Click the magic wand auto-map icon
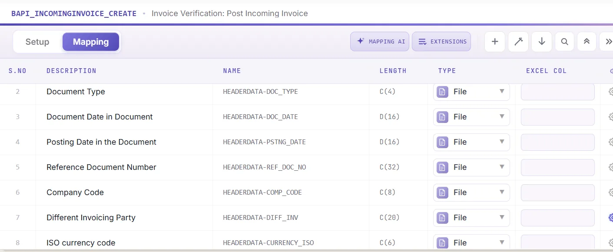This screenshot has height=252, width=613. (x=518, y=42)
